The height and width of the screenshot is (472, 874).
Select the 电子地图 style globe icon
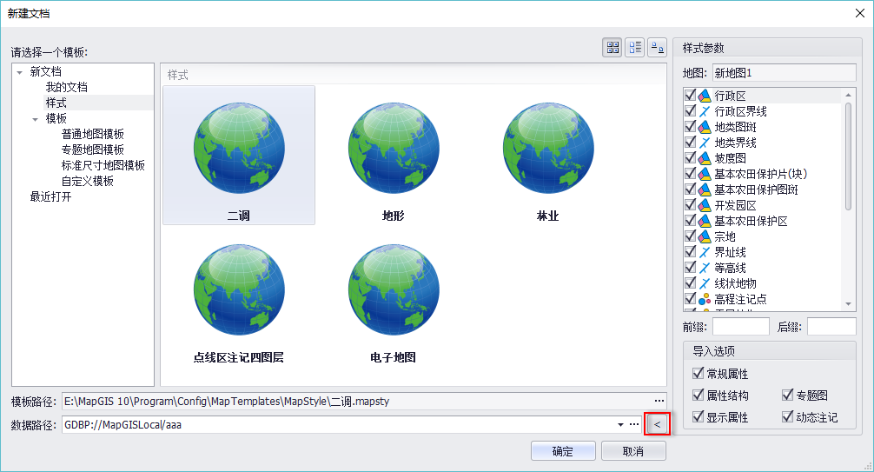pyautogui.click(x=394, y=289)
